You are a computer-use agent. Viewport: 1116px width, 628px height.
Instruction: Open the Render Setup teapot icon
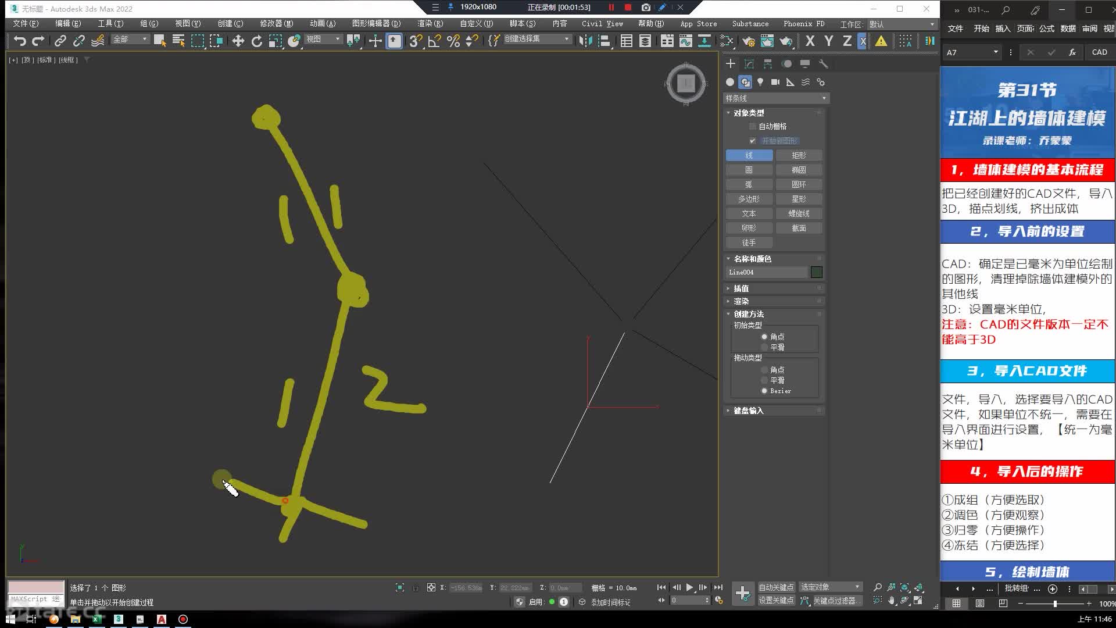point(749,41)
